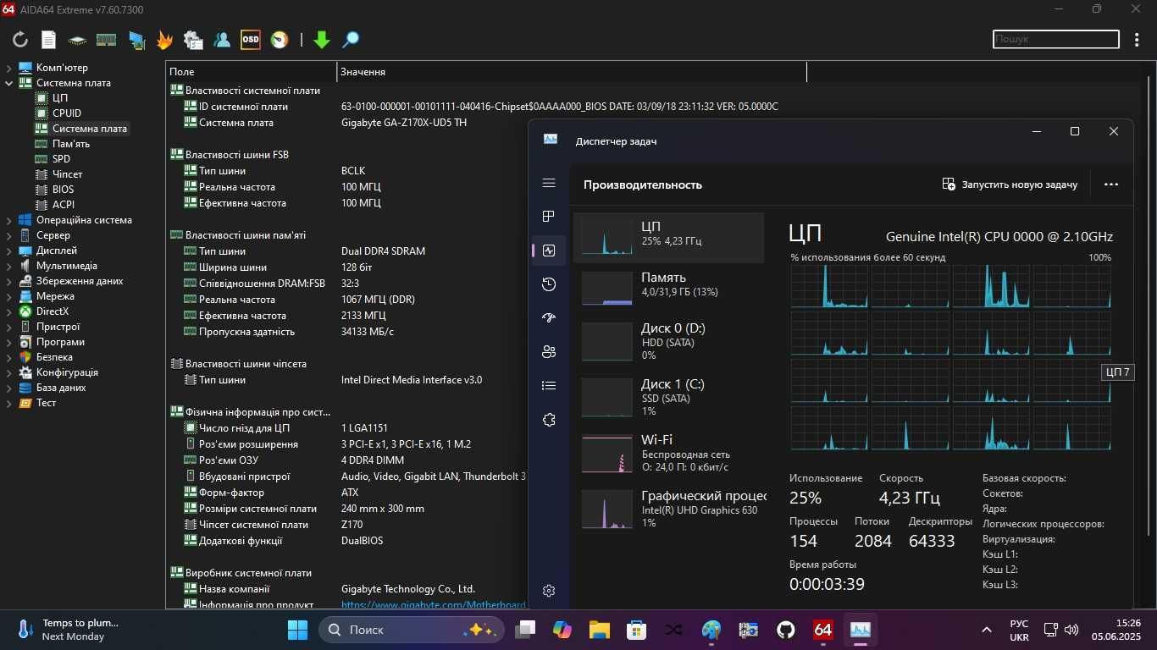Select ЦП performance item in Task Manager

coord(669,237)
